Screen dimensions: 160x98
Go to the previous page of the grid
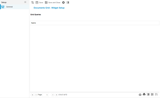tap(36, 95)
